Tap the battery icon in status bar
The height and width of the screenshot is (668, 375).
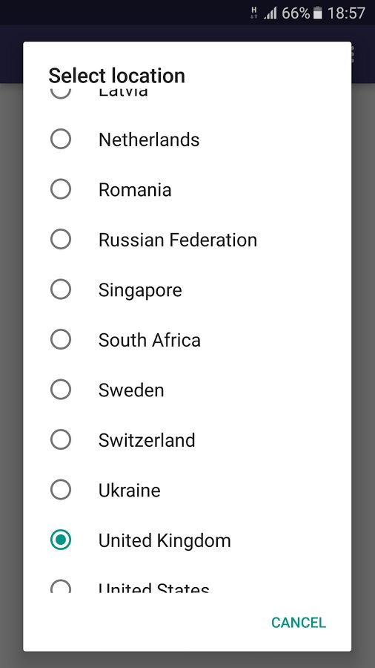(318, 13)
